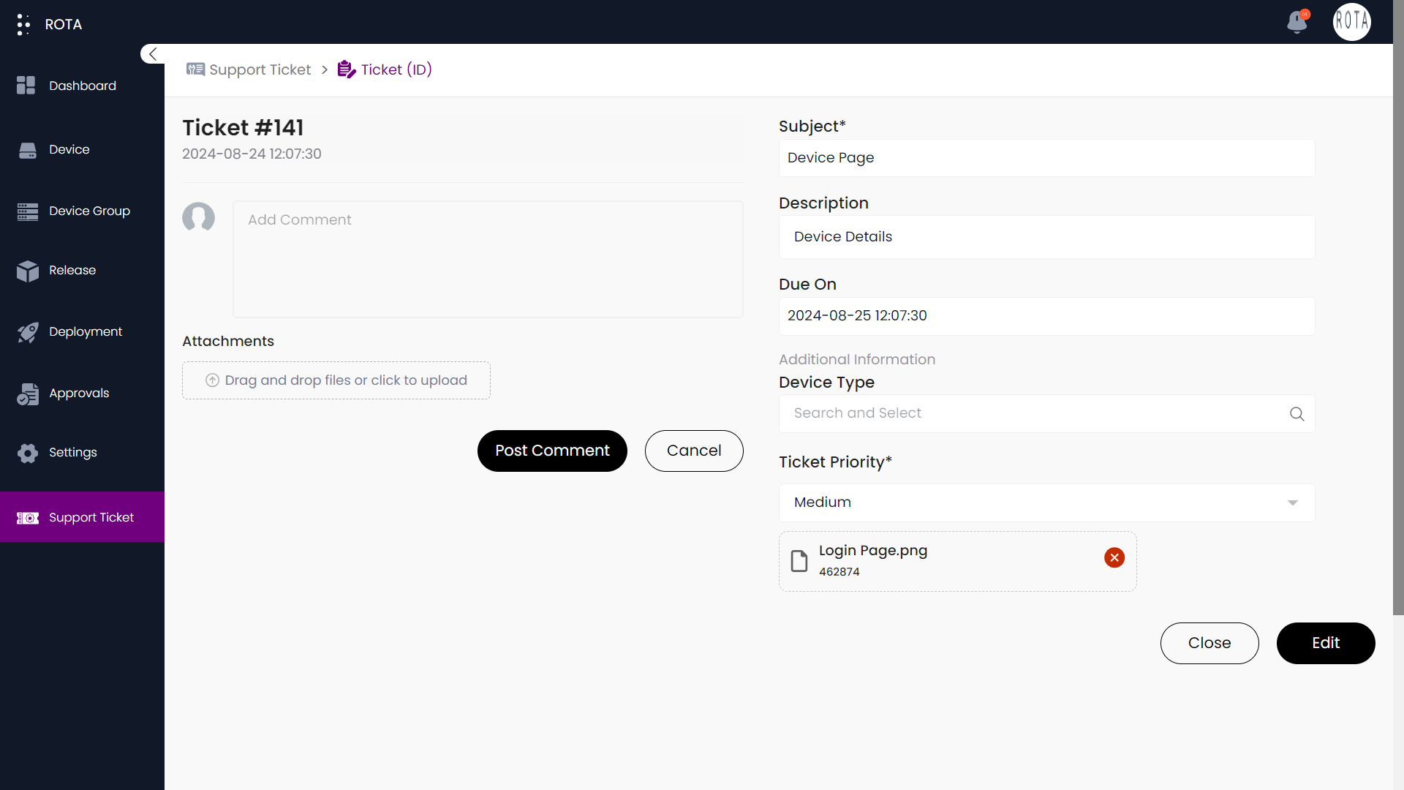Open Device menu item
The image size is (1404, 790).
[x=82, y=150]
